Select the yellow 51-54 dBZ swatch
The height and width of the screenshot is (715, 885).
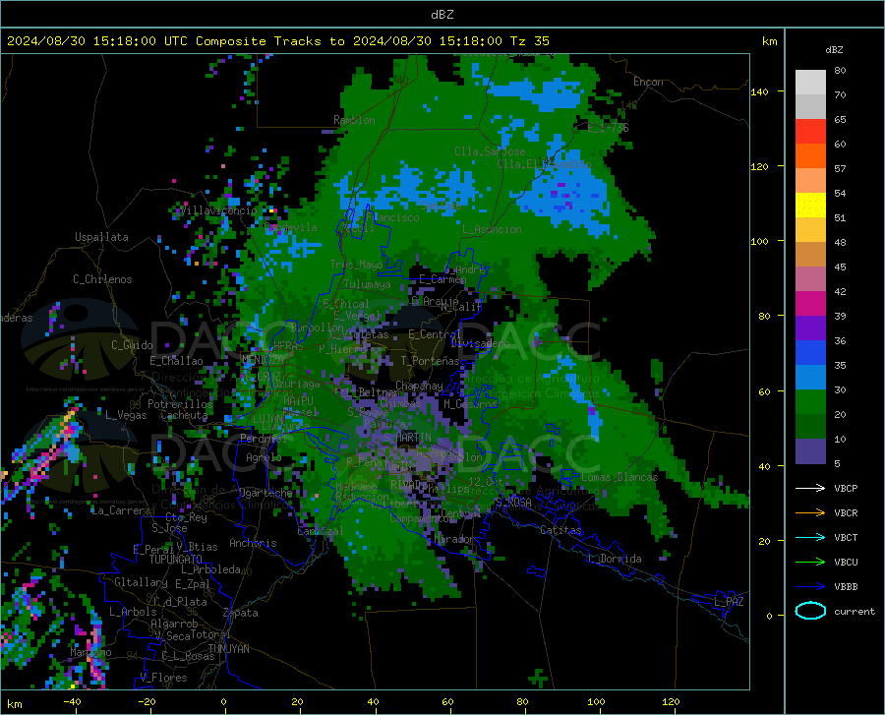pyautogui.click(x=810, y=206)
